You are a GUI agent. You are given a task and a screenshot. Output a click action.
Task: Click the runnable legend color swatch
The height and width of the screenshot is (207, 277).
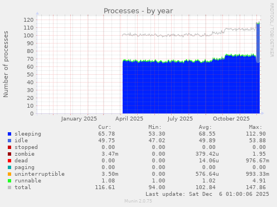[9, 181]
